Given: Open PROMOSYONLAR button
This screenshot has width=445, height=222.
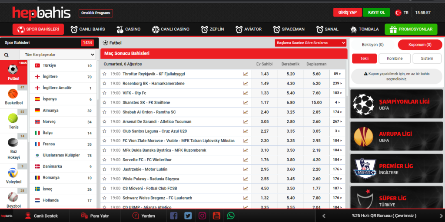Looking at the screenshot, I should click(411, 29).
